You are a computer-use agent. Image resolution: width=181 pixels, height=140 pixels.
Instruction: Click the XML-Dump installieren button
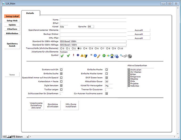pos(71,105)
